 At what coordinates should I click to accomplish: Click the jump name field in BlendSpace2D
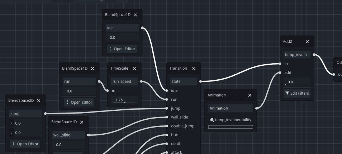[x=25, y=114]
